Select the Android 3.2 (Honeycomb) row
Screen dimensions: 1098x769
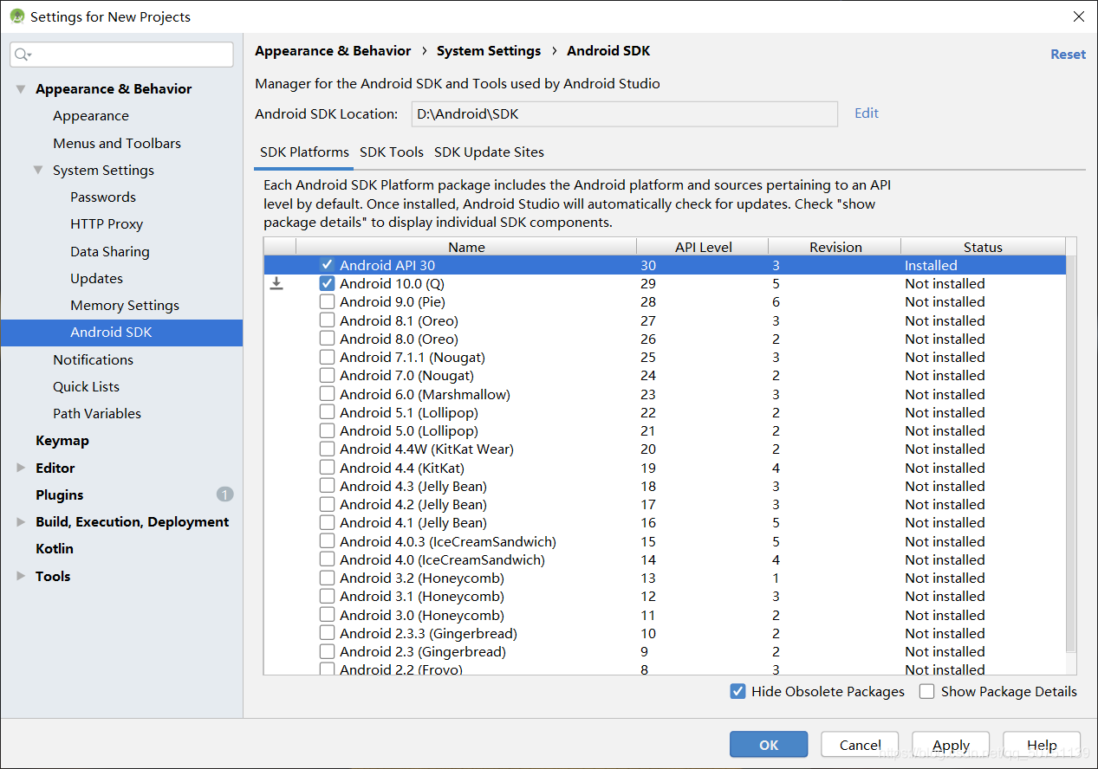point(665,578)
